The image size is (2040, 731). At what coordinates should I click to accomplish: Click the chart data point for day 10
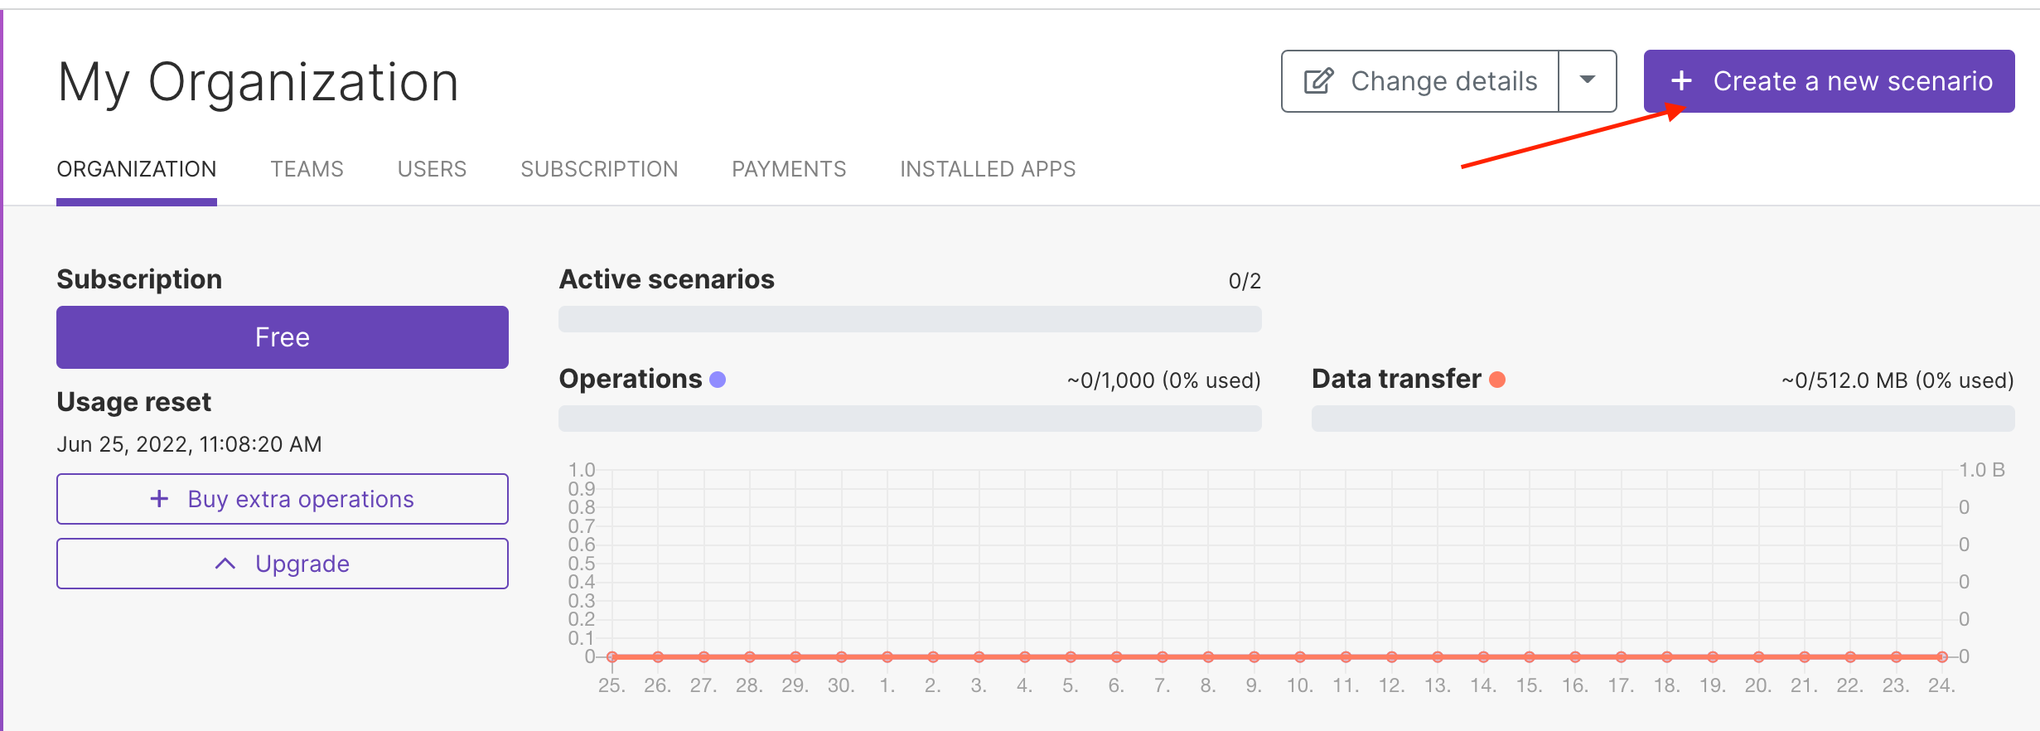tap(1300, 657)
